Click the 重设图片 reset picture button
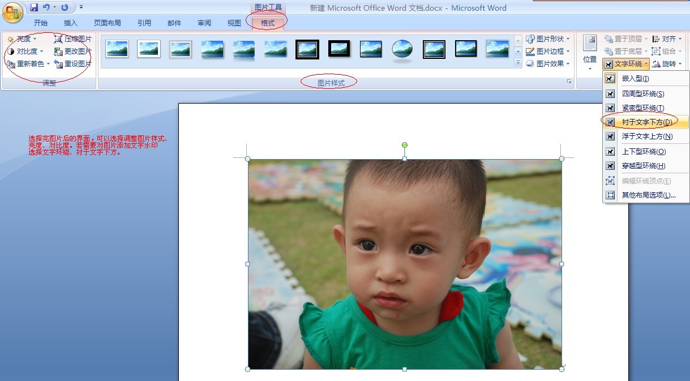Viewport: 690px width, 381px height. [72, 64]
